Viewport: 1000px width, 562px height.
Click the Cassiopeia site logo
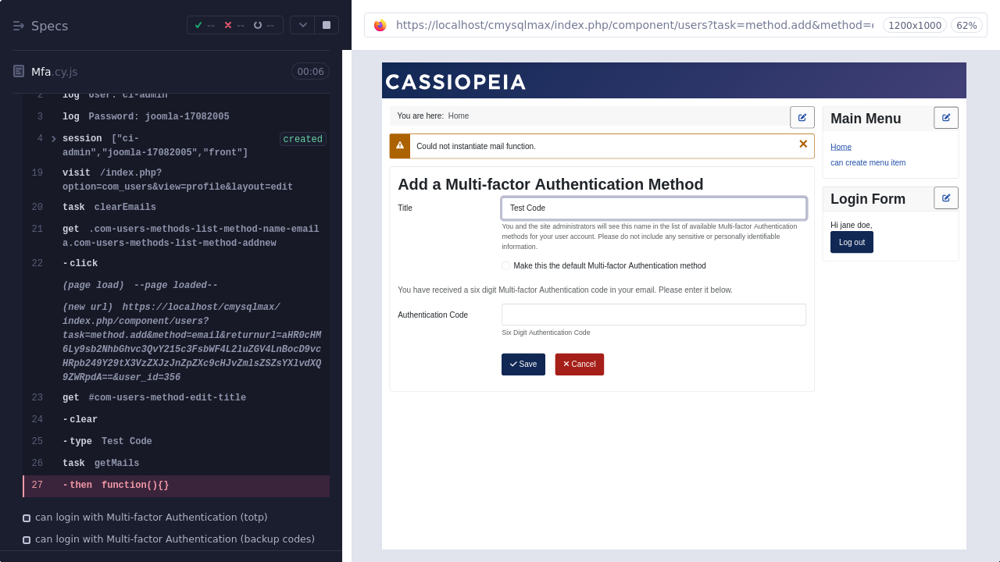(x=455, y=82)
